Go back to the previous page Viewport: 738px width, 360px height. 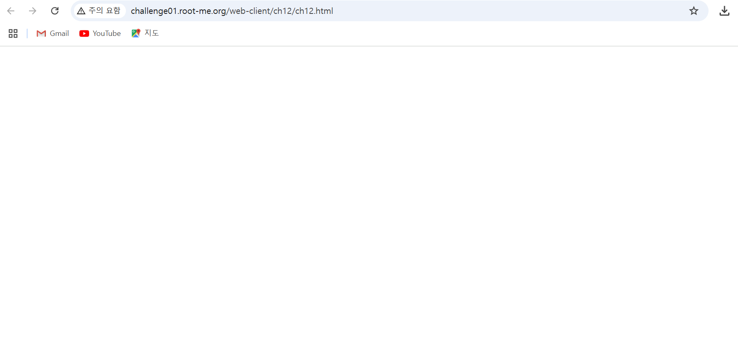tap(11, 11)
